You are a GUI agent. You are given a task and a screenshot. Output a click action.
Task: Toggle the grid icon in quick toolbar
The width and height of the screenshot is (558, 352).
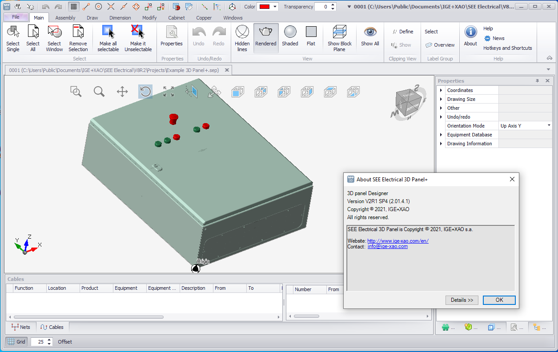coord(74,7)
